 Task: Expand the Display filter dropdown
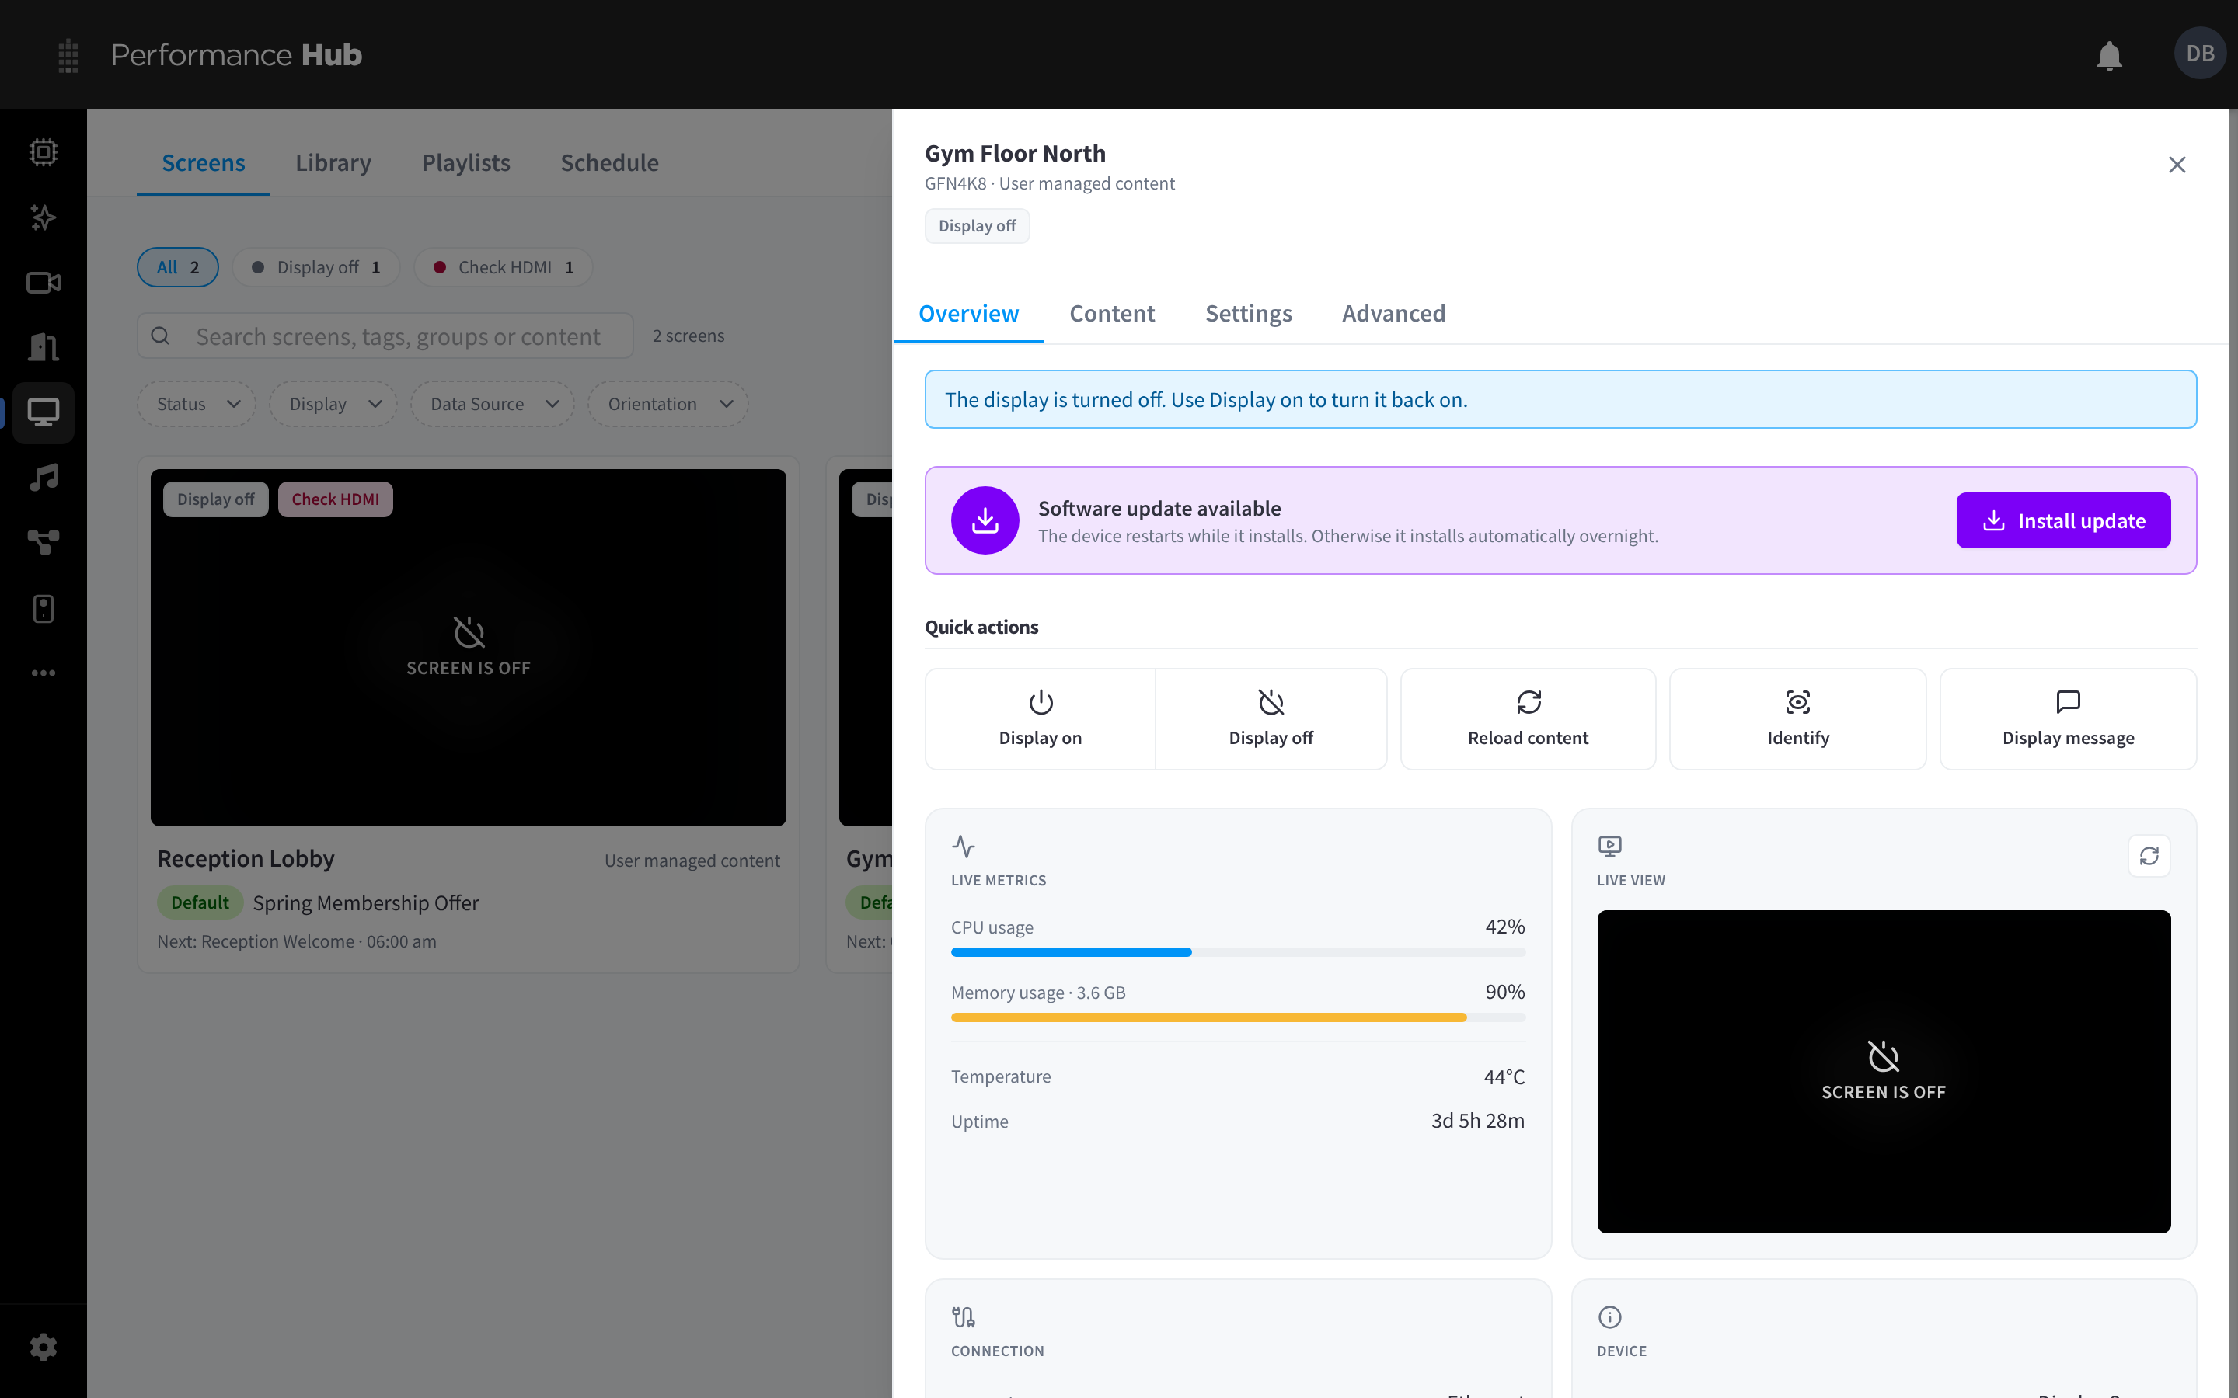(334, 404)
